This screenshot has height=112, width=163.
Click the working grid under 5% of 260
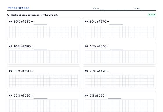coord(119,106)
